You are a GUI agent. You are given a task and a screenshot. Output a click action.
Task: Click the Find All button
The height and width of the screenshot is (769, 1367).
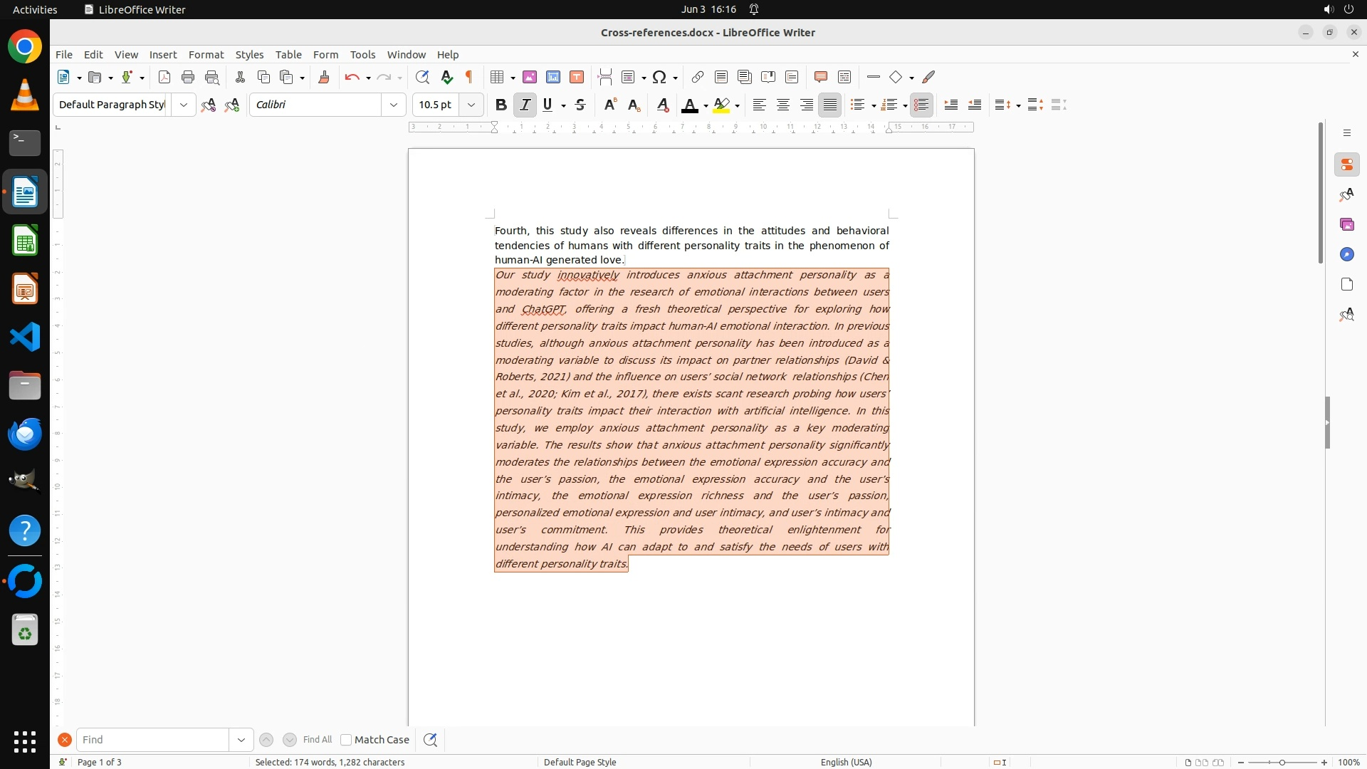pos(317,740)
